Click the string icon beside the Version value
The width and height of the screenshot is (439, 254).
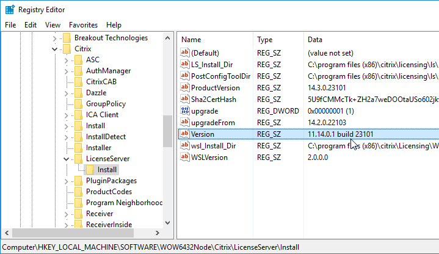pyautogui.click(x=185, y=134)
